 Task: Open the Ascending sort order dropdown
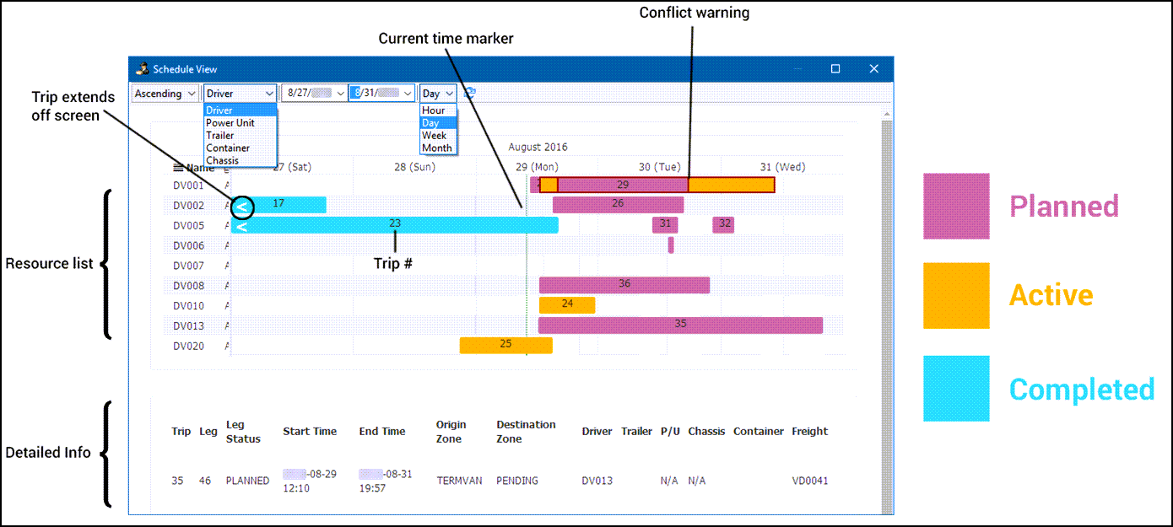[x=165, y=94]
